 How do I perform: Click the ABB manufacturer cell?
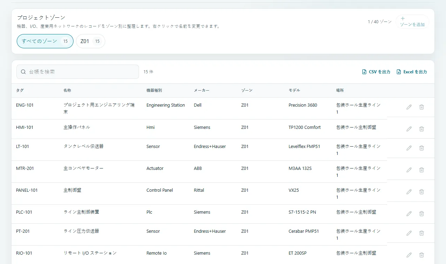[198, 168]
